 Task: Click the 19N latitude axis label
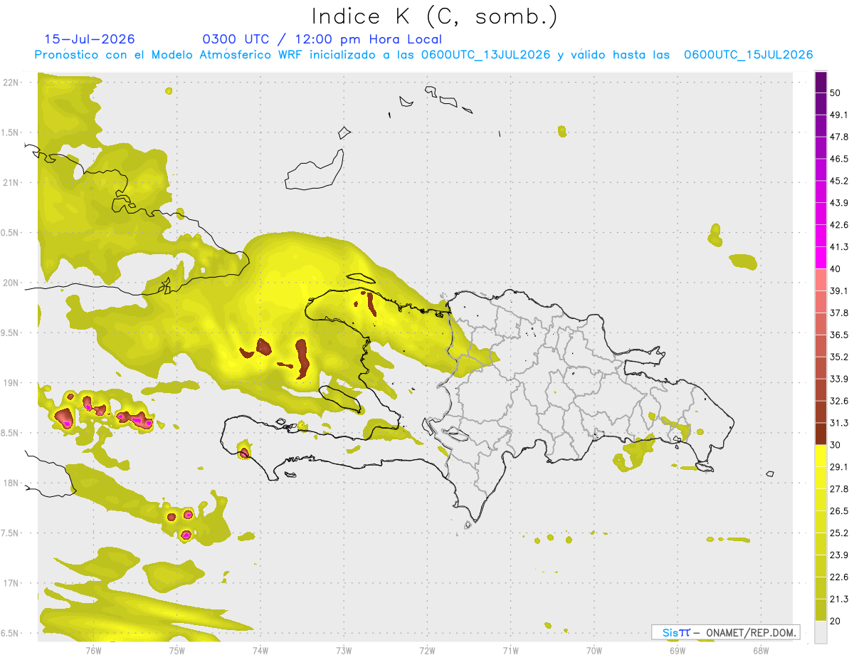click(12, 382)
